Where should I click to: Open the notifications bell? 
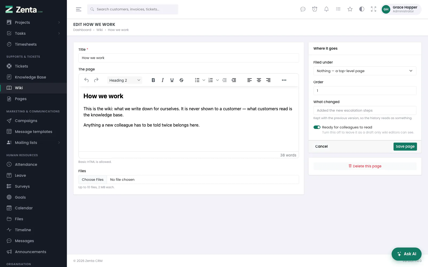coord(326,9)
